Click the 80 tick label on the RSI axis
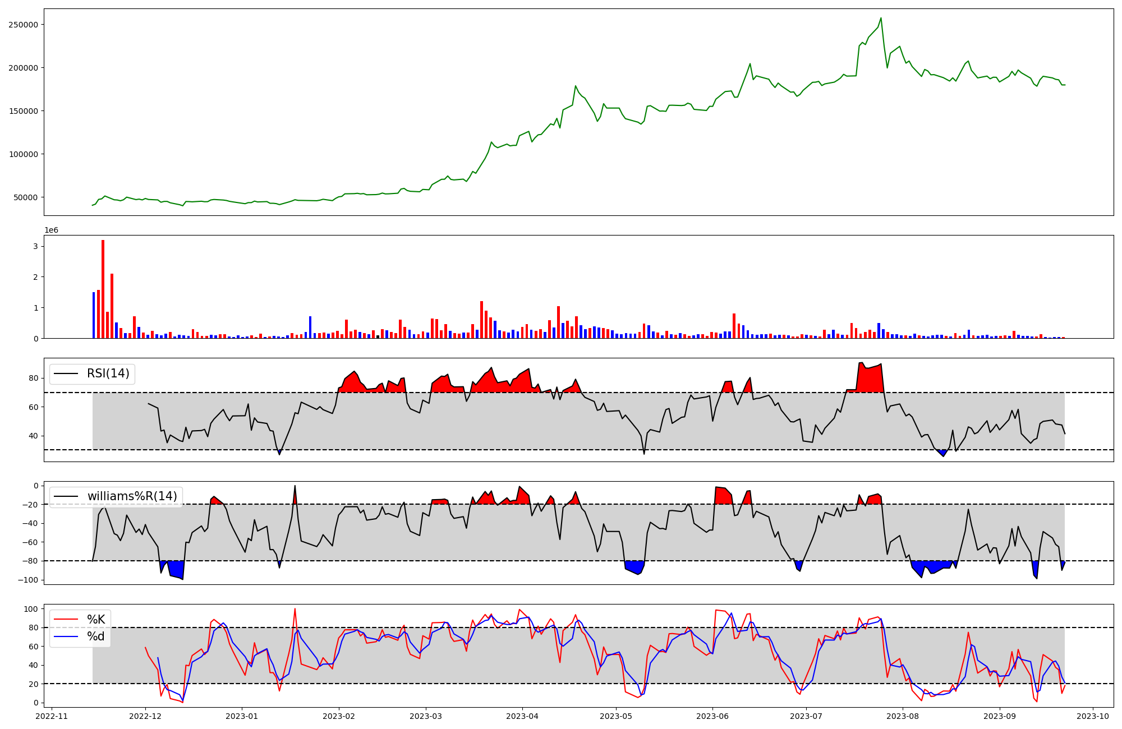The width and height of the screenshot is (1122, 729). point(34,379)
